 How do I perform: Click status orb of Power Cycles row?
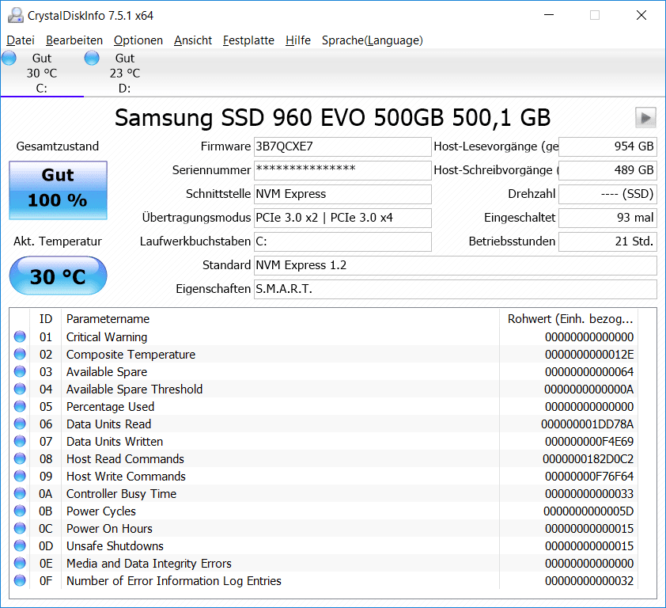pos(20,511)
